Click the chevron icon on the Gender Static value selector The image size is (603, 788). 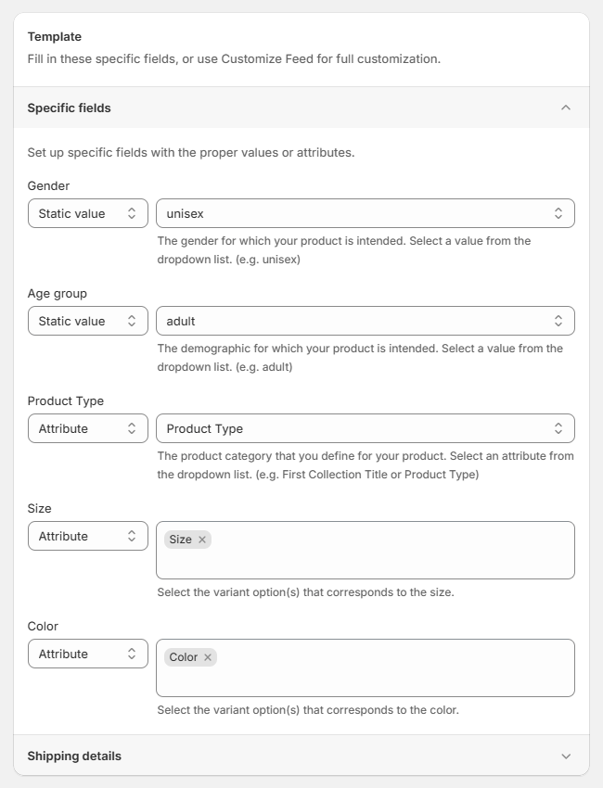pyautogui.click(x=134, y=212)
